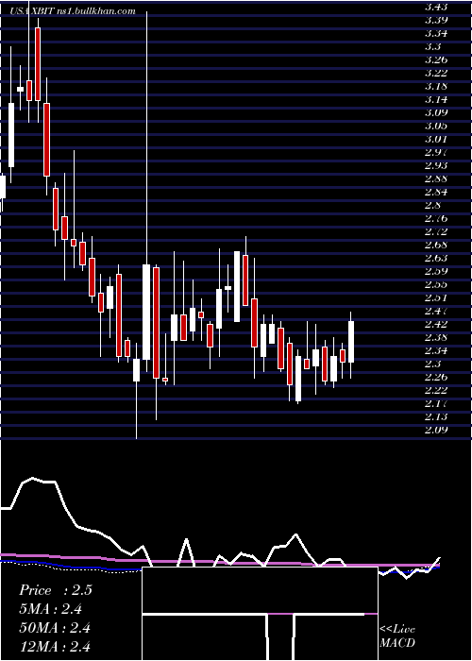Click the 2.88 axis label
Image resolution: width=472 pixels, height=661 pixels.
pos(436,178)
